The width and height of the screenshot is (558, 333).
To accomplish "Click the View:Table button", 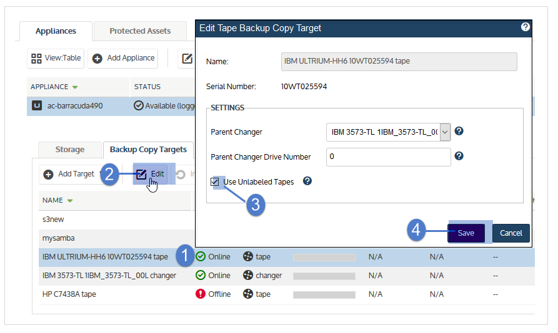I will pyautogui.click(x=56, y=58).
